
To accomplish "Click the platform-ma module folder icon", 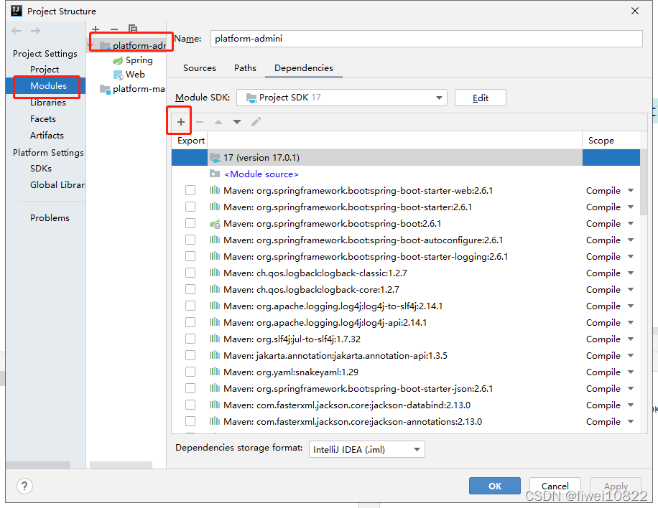I will 105,89.
